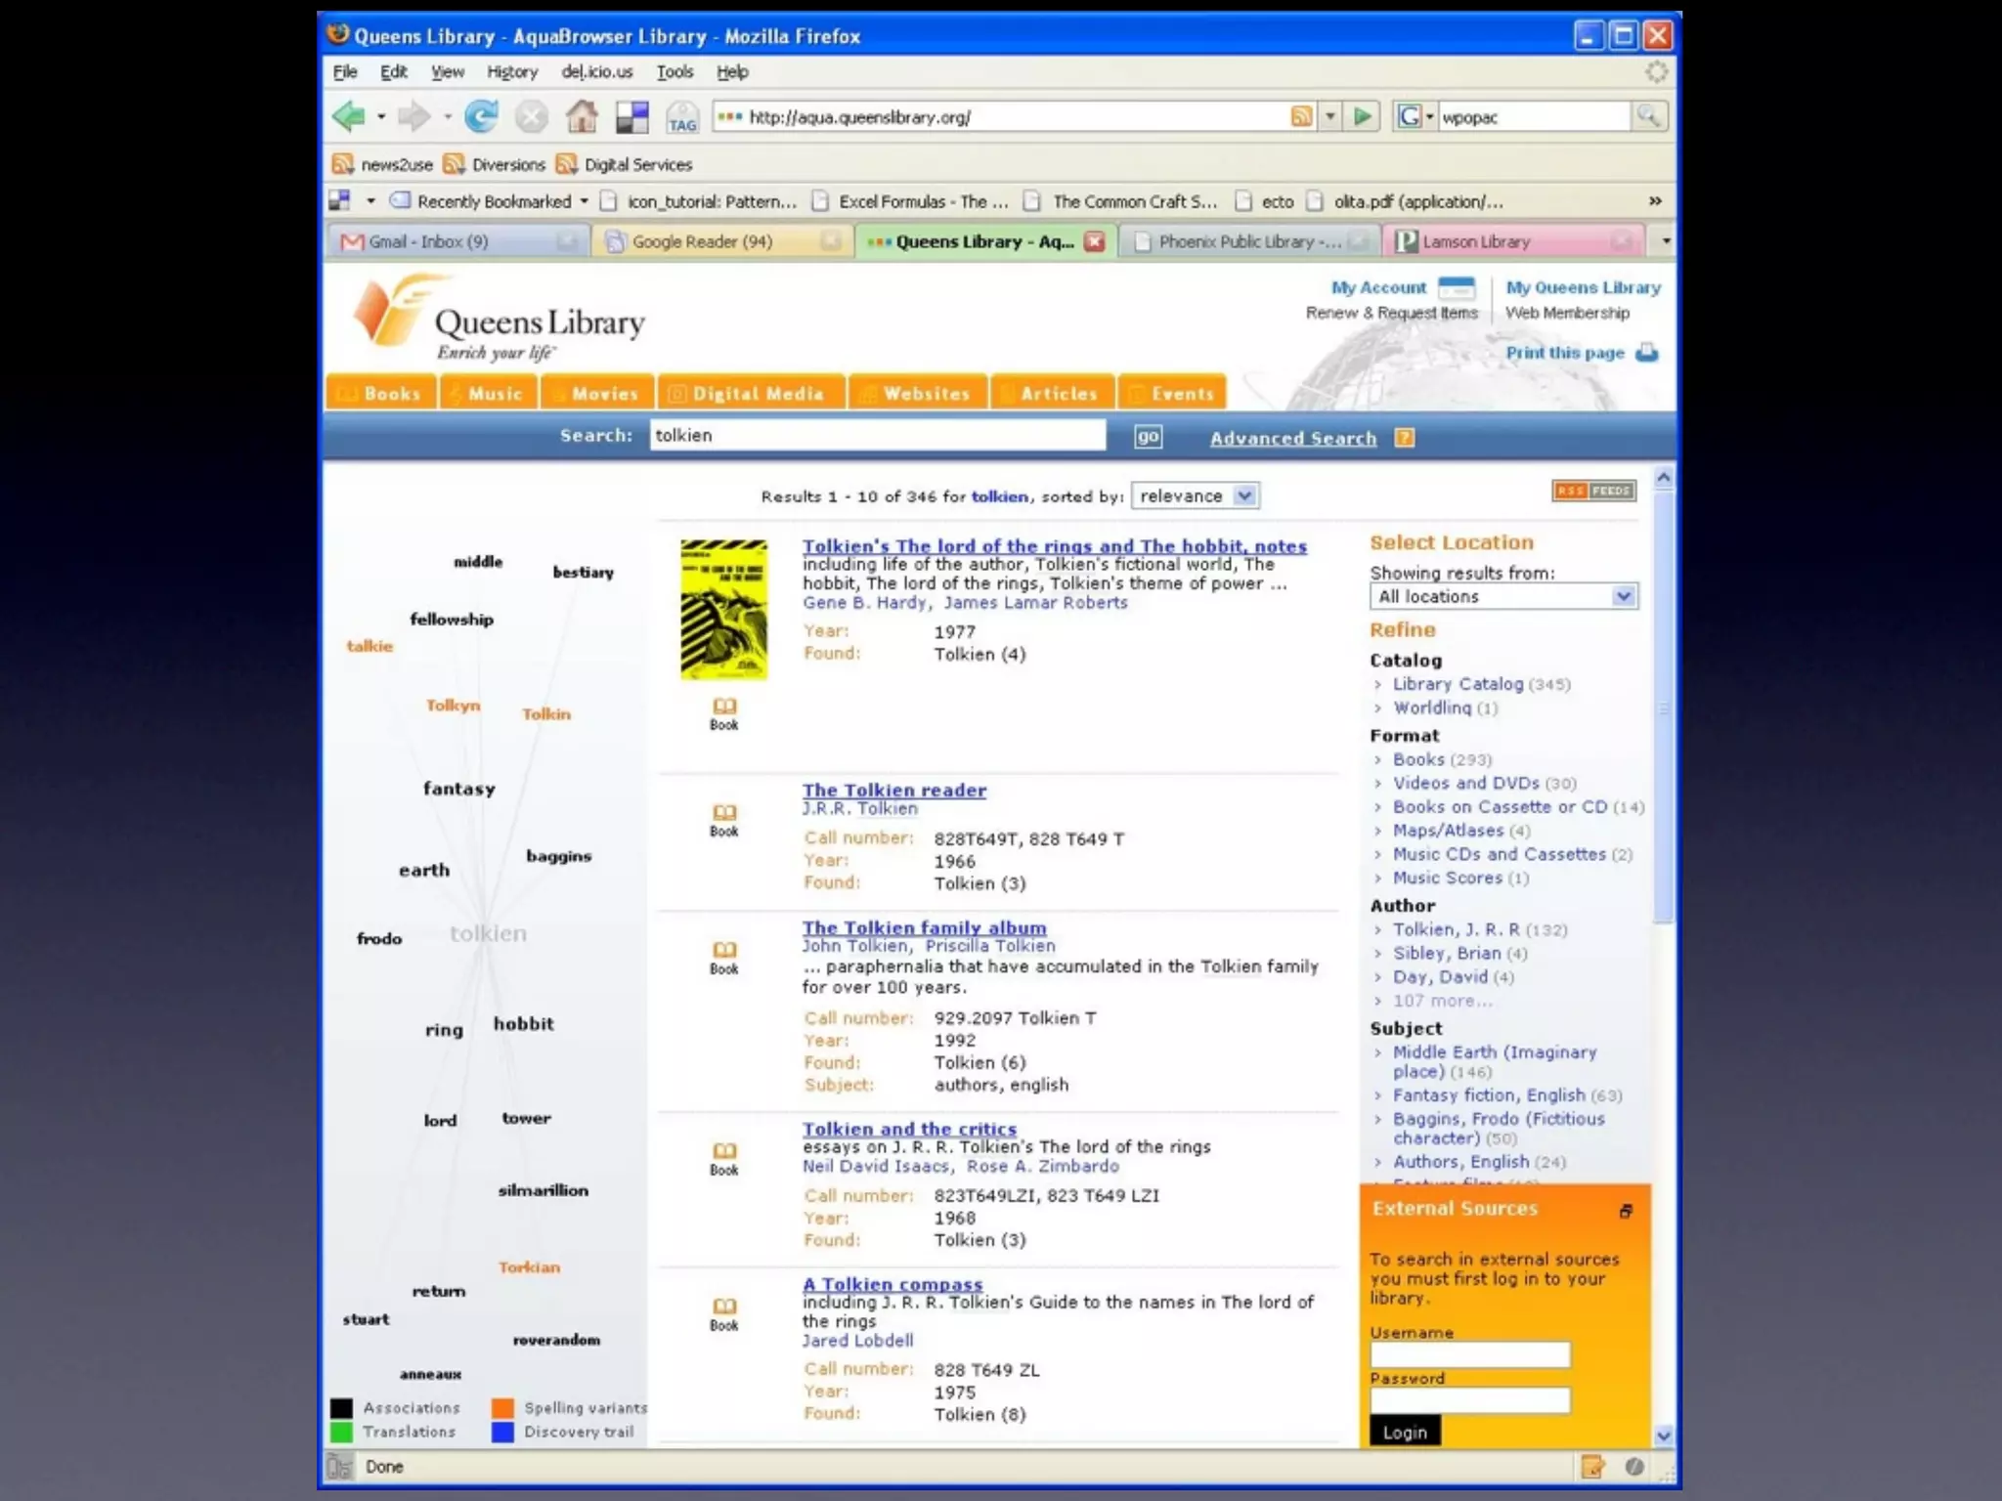
Task: Click the printer icon beside Print this page
Action: pos(1647,353)
